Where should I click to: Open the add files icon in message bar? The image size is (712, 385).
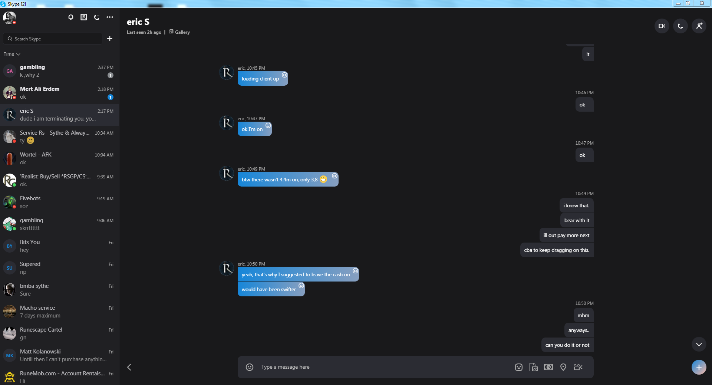534,367
